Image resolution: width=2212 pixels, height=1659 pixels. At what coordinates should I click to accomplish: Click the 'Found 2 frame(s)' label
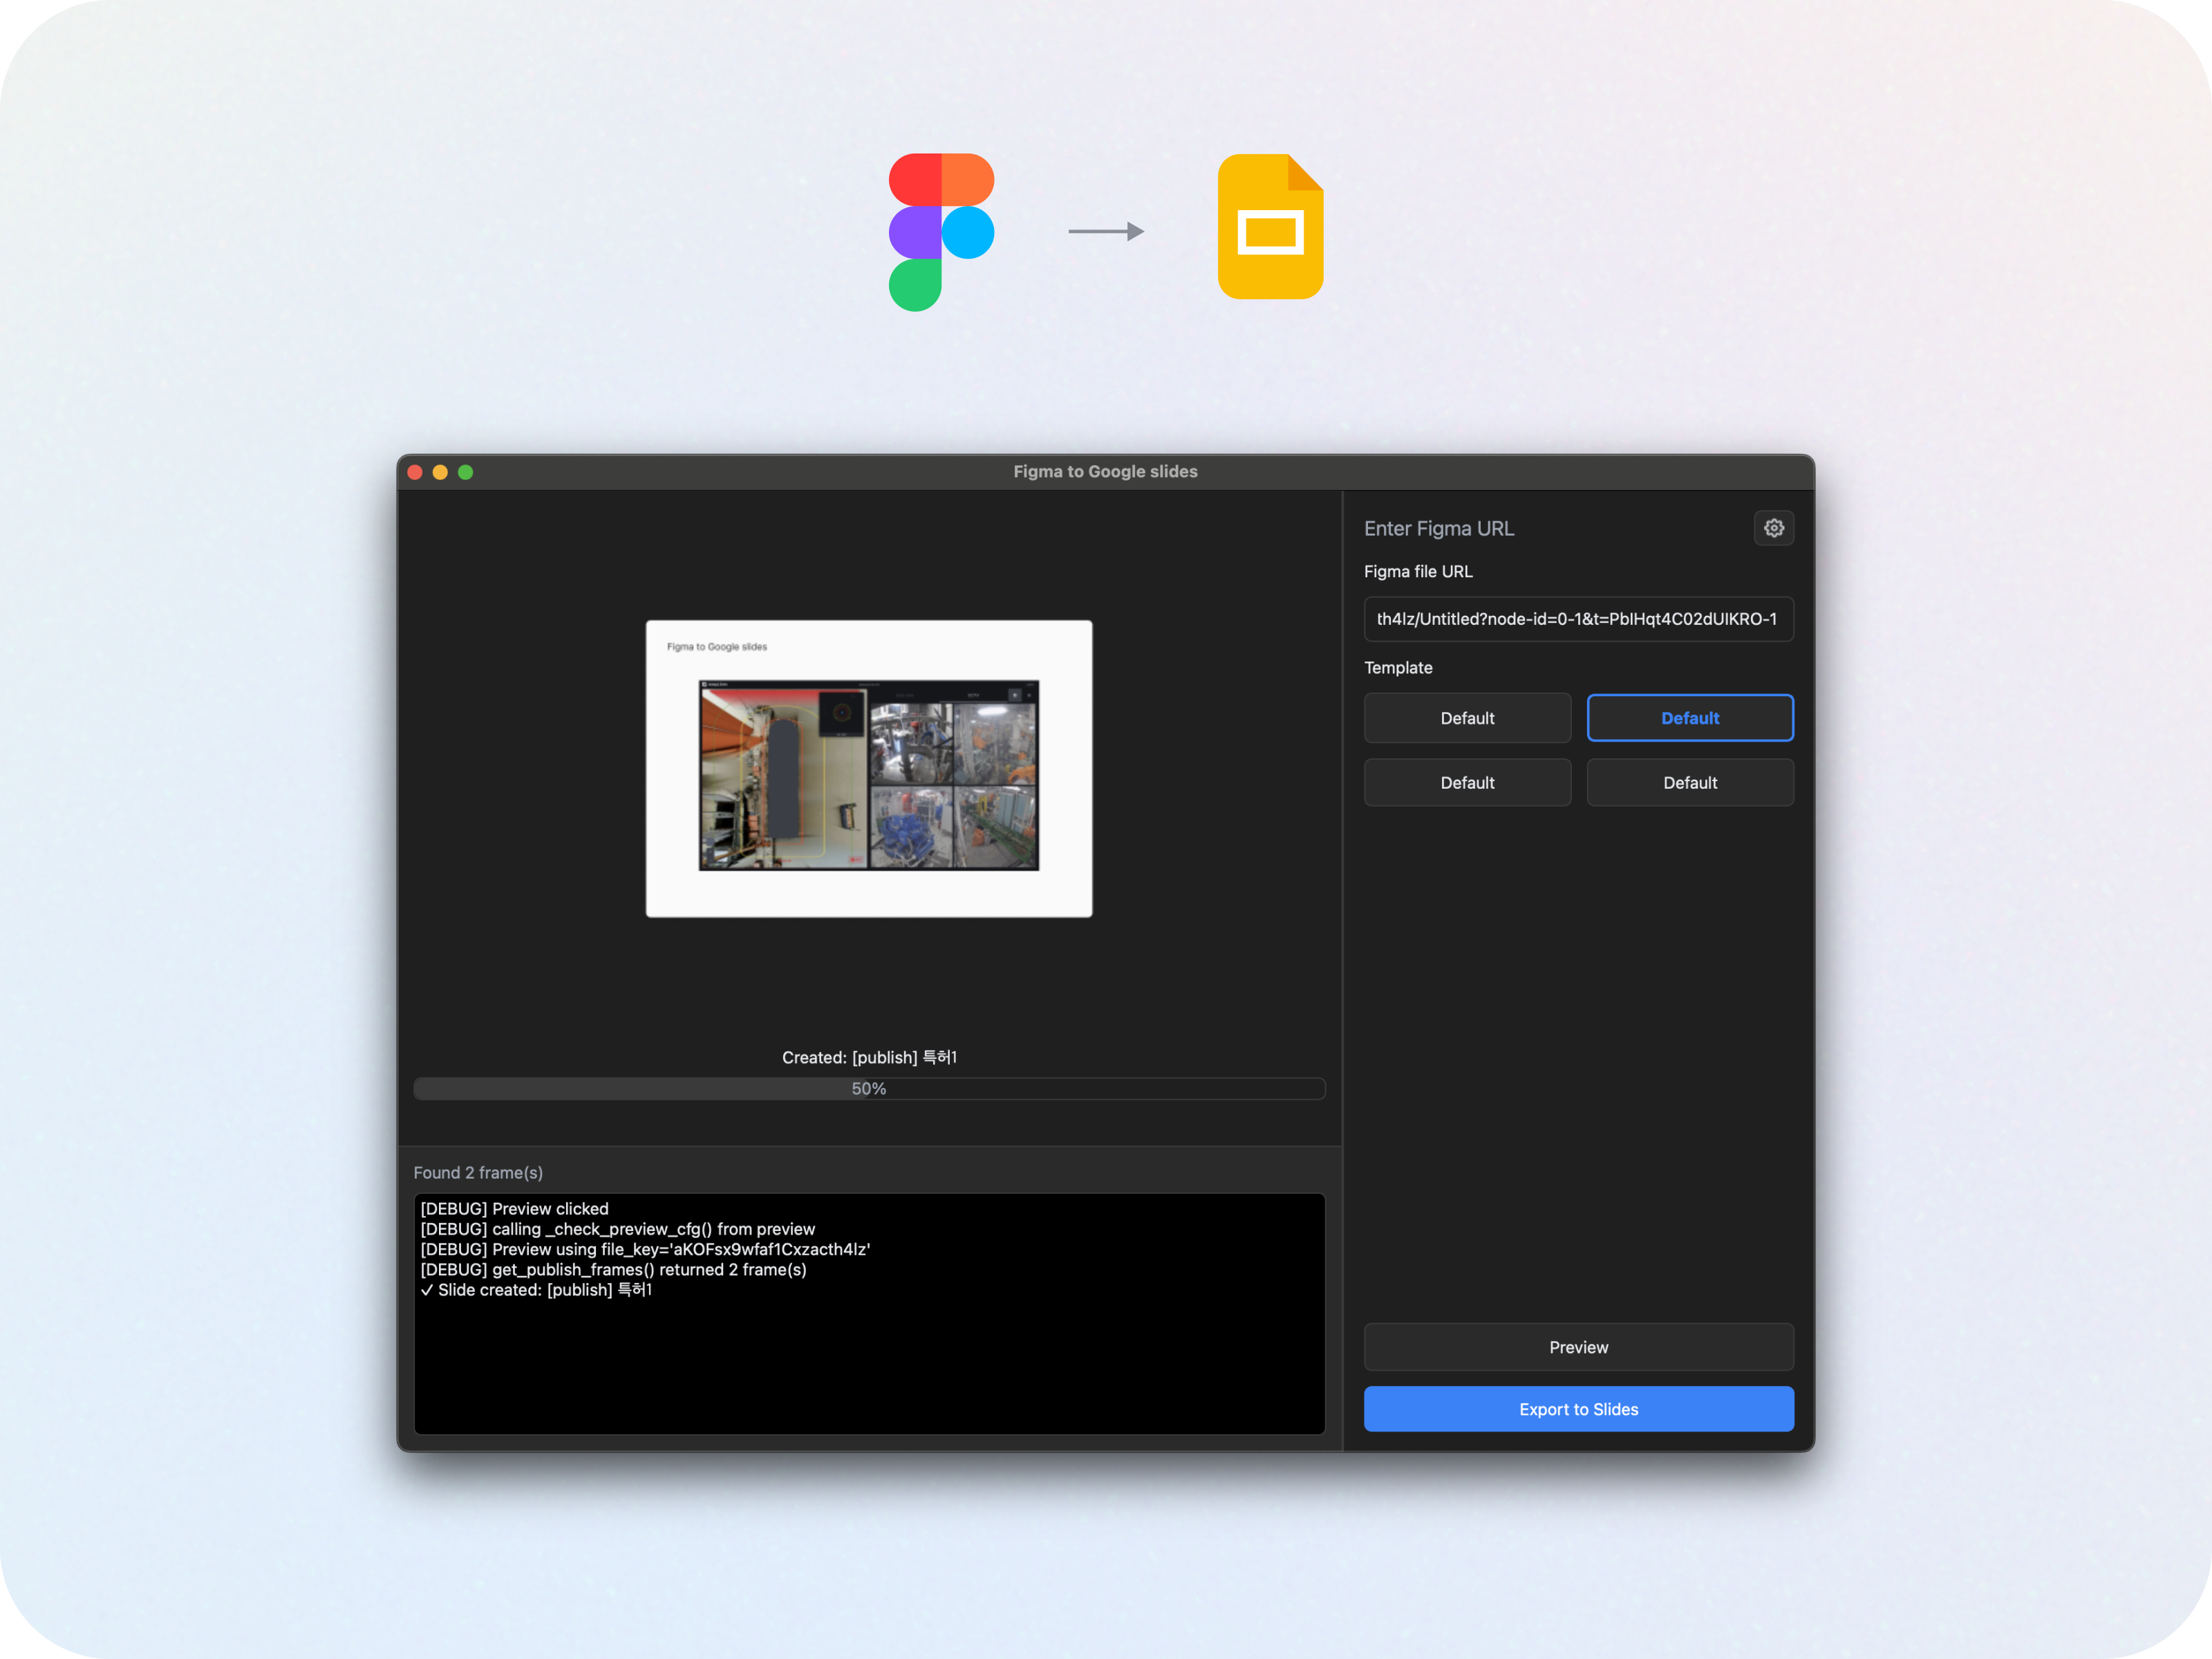478,1172
